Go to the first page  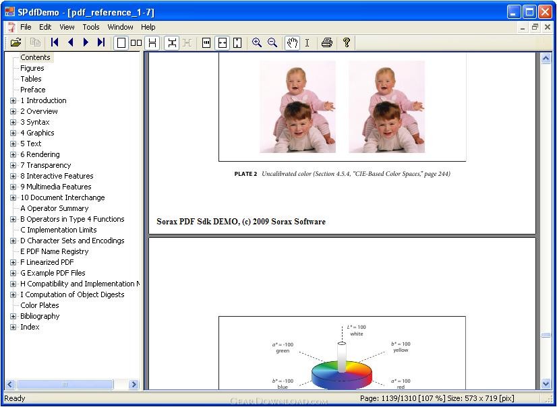tap(55, 42)
